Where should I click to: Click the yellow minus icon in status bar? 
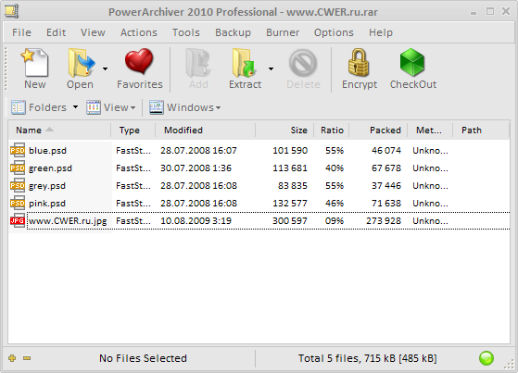(27, 358)
